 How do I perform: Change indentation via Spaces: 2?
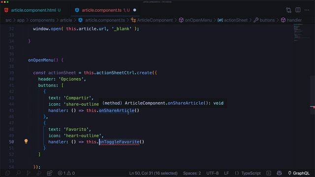coord(192,173)
